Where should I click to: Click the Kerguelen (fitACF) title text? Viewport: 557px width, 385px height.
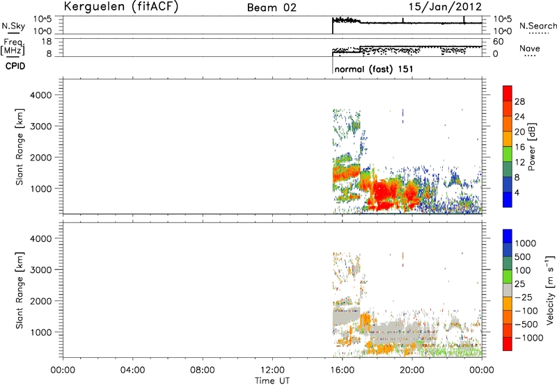click(x=120, y=7)
